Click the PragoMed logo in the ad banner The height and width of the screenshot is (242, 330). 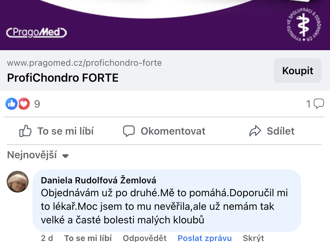37,33
